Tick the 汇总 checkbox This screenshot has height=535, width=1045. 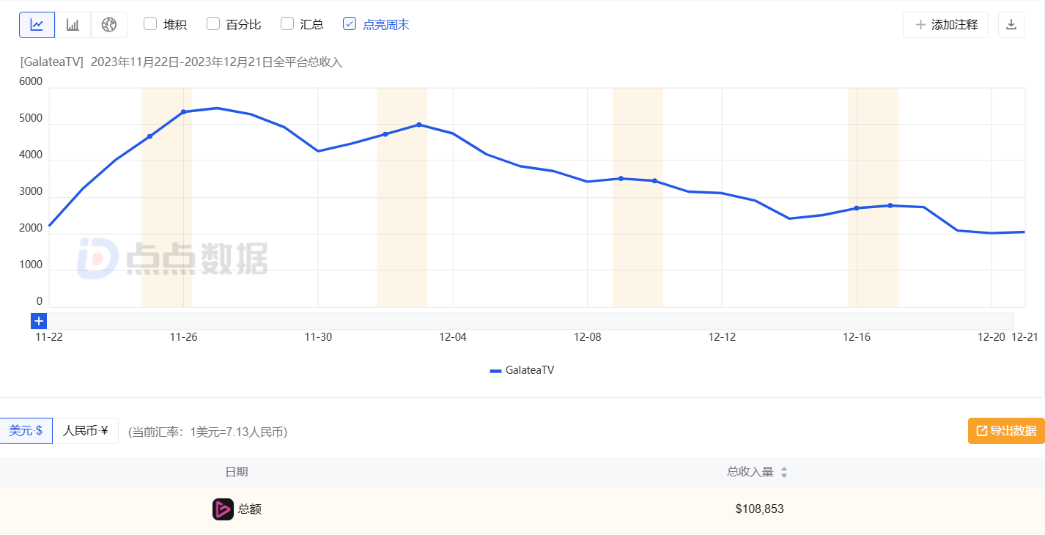[x=287, y=24]
